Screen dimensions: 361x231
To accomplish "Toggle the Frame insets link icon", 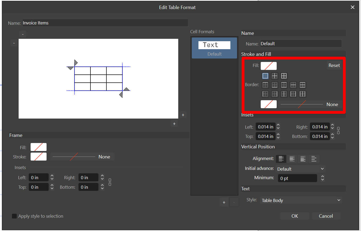I will pyautogui.click(x=110, y=182).
